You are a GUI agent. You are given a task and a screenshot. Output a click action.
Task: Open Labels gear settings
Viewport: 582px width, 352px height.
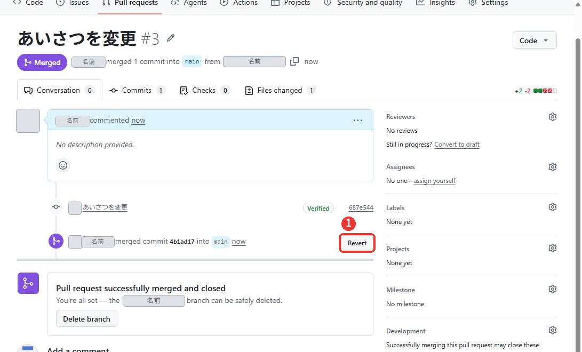click(552, 207)
